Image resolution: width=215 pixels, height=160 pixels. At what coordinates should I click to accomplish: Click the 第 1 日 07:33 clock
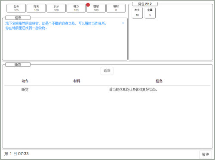pos(16,154)
